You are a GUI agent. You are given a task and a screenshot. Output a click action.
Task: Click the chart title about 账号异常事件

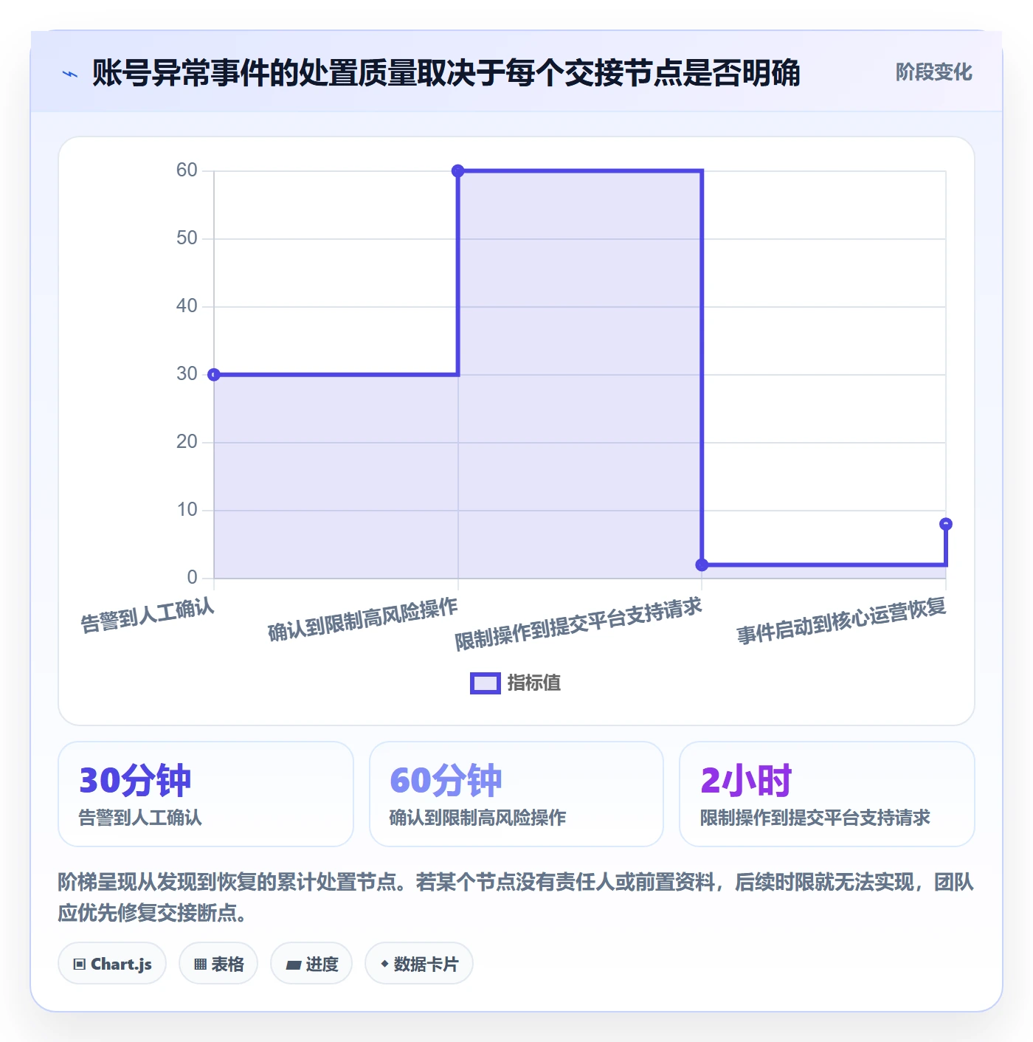click(446, 73)
